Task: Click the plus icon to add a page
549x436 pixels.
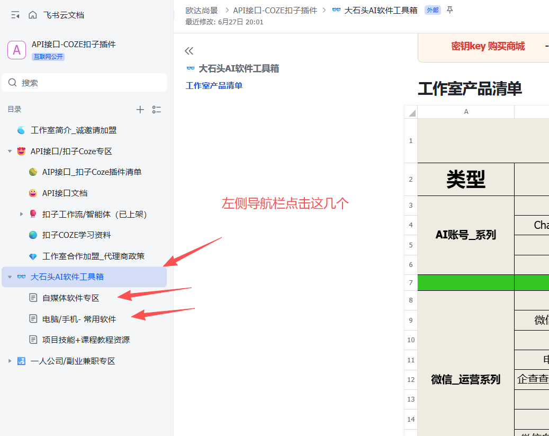Action: [x=140, y=110]
